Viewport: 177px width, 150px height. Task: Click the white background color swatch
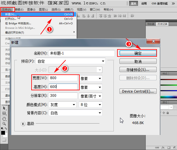(x=6, y=135)
